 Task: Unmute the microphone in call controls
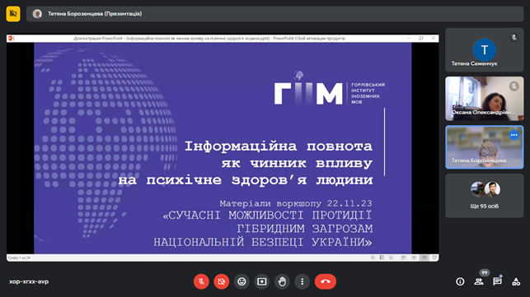201,281
